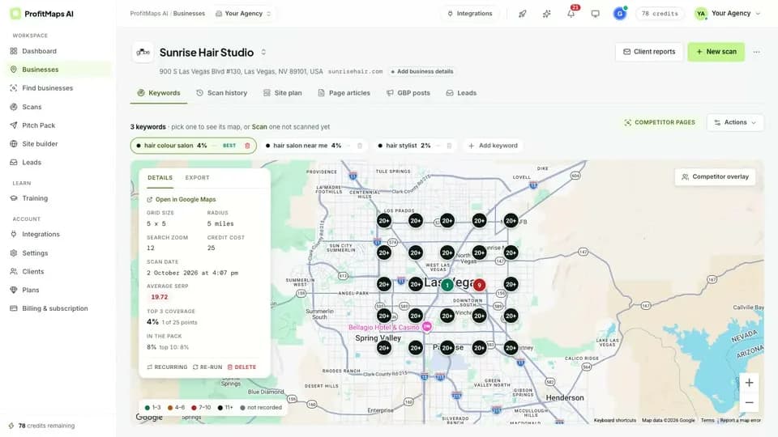Open Your Agency breadcrumb selector
The height and width of the screenshot is (437, 778).
click(x=243, y=14)
